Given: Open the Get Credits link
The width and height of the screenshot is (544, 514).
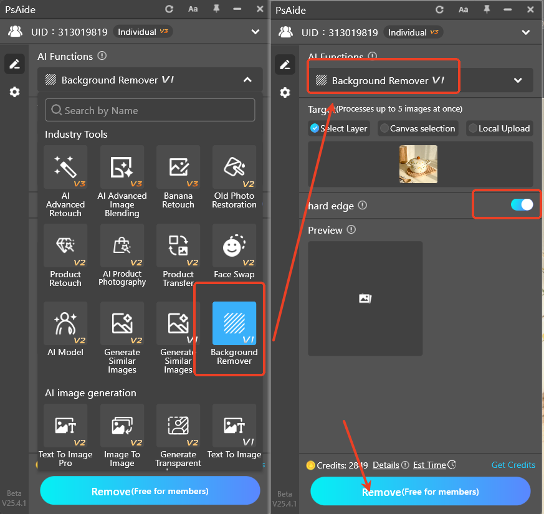Looking at the screenshot, I should [513, 465].
